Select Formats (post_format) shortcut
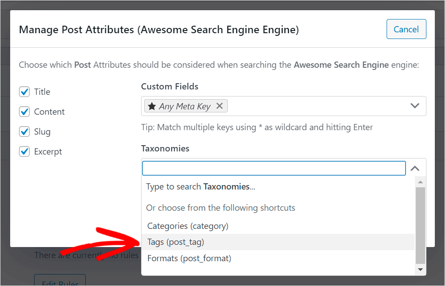This screenshot has height=286, width=445. tap(278, 258)
